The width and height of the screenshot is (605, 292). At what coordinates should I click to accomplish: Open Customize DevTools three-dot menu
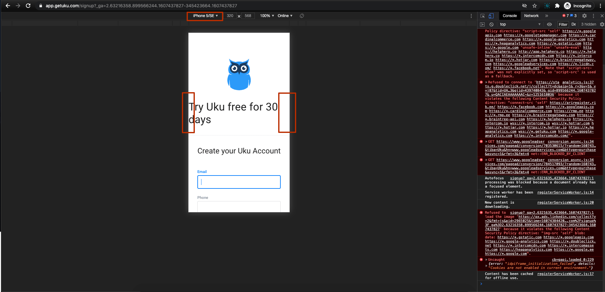click(x=593, y=16)
